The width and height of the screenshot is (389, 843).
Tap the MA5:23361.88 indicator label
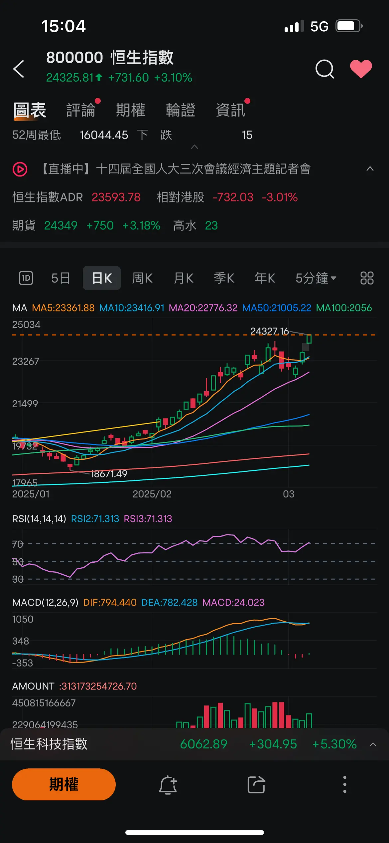point(63,308)
